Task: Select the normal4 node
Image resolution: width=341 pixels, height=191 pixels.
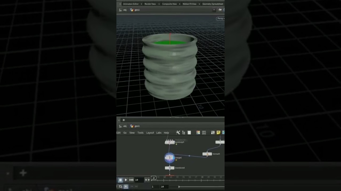Action: coord(207,154)
